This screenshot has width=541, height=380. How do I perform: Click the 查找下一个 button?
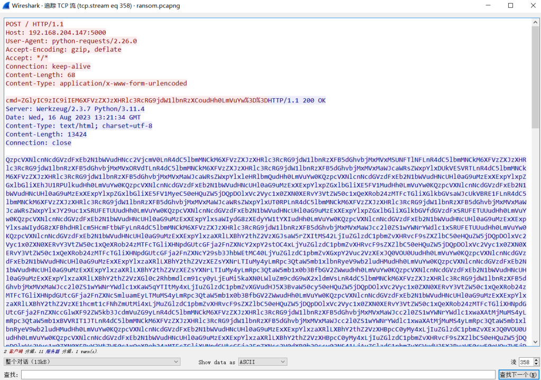pyautogui.click(x=518, y=375)
